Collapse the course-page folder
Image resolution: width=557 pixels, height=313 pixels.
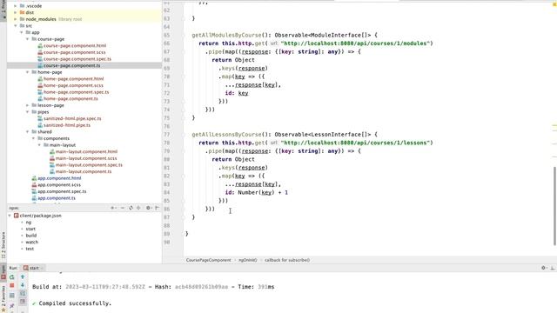27,39
